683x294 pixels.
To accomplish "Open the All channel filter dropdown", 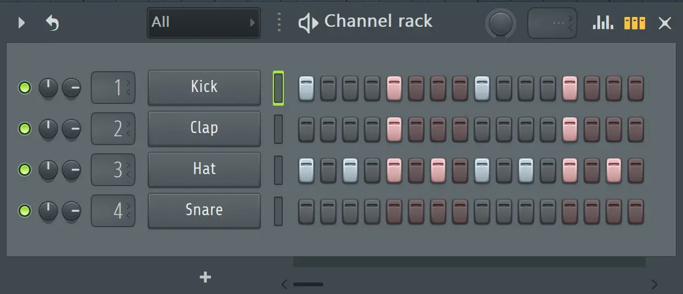I will tap(204, 22).
